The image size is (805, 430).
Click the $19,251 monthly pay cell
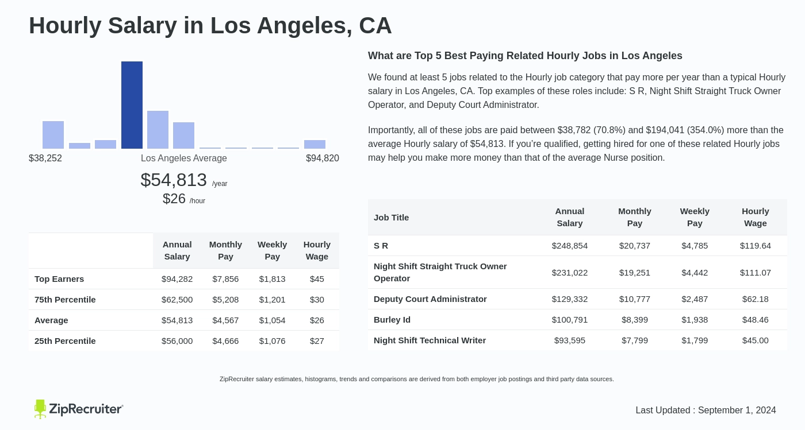coord(635,273)
